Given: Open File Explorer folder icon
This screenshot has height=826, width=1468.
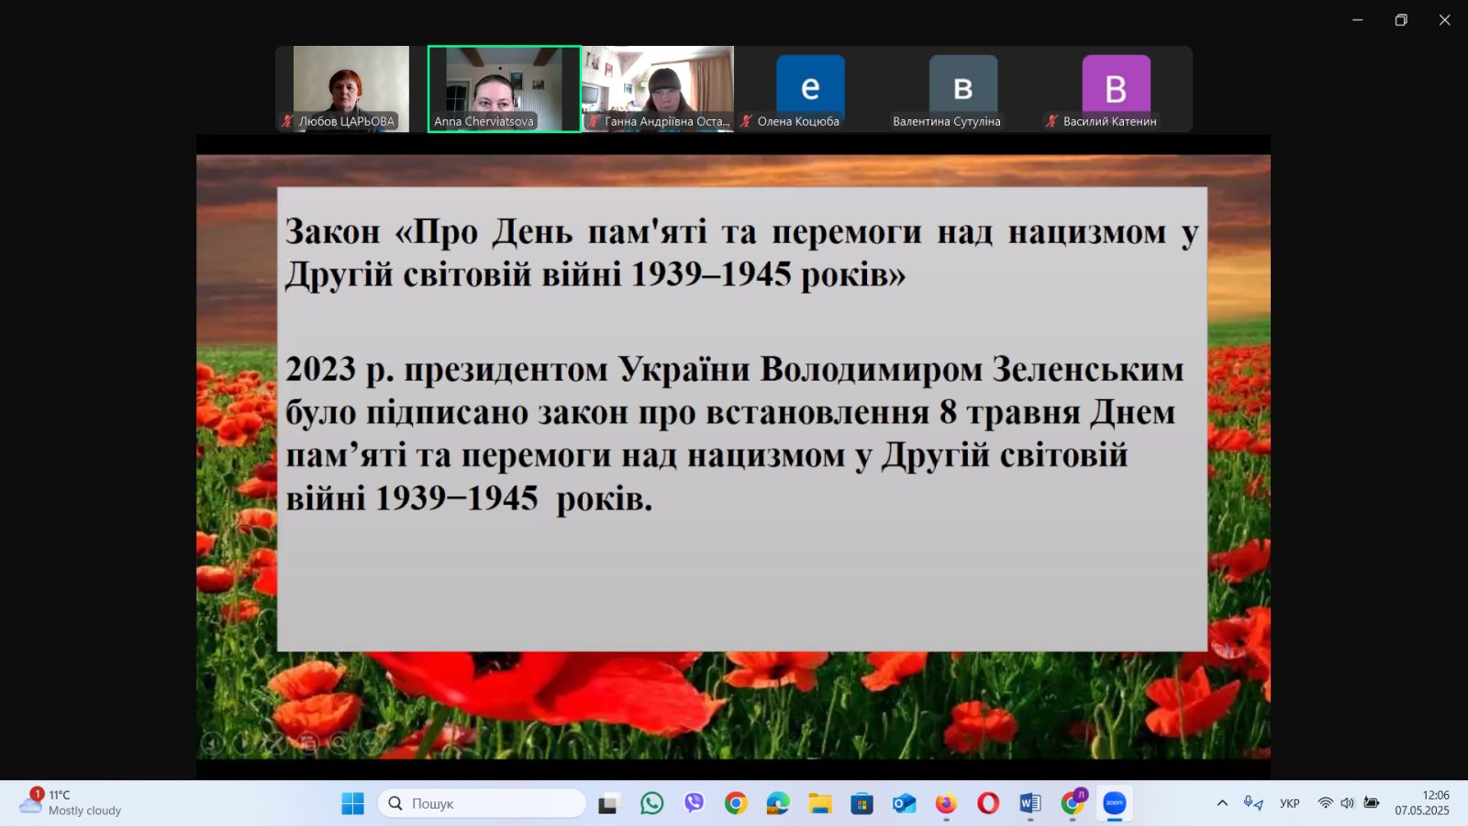Looking at the screenshot, I should [x=819, y=804].
